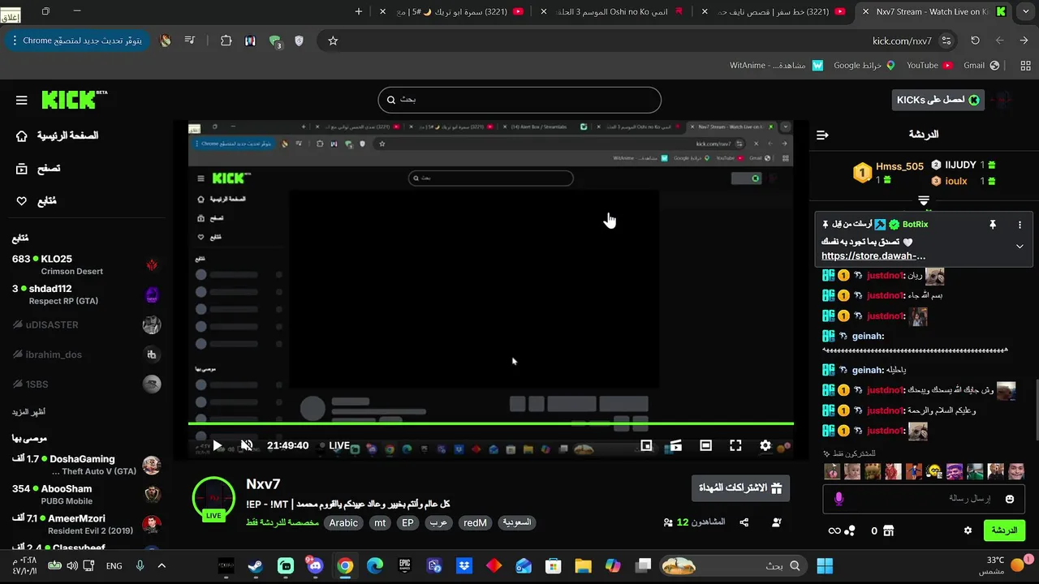Click the purple chat identity icon
1039x584 pixels.
tap(839, 499)
